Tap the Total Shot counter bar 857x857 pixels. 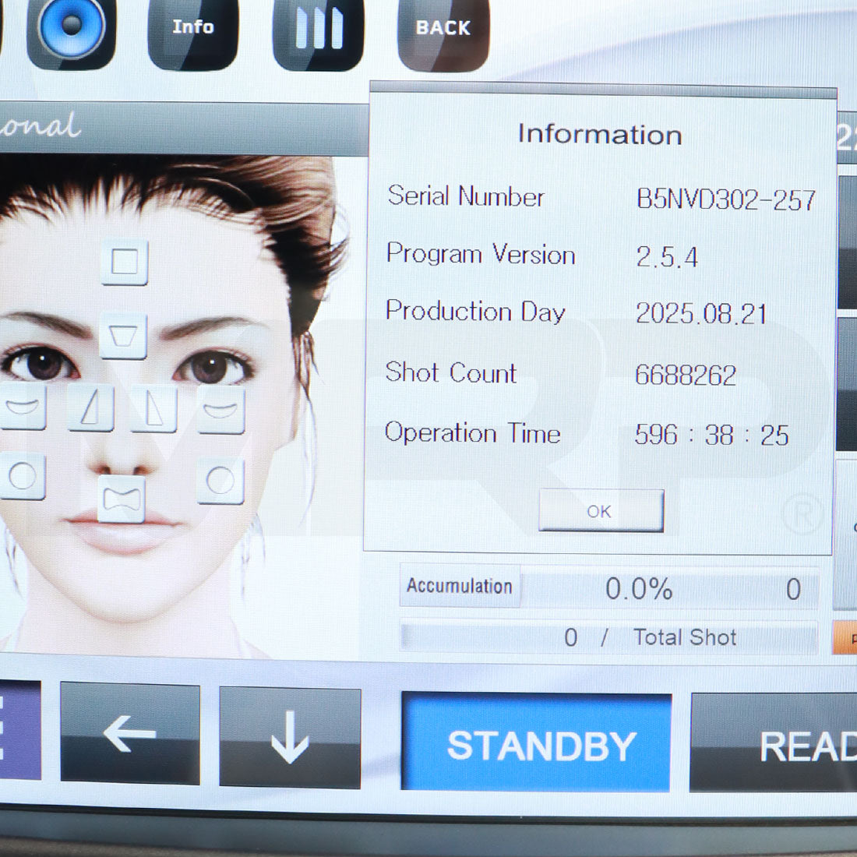coord(609,637)
